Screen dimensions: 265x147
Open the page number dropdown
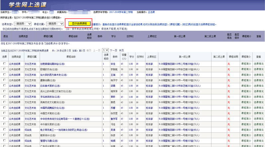[x=105, y=50]
